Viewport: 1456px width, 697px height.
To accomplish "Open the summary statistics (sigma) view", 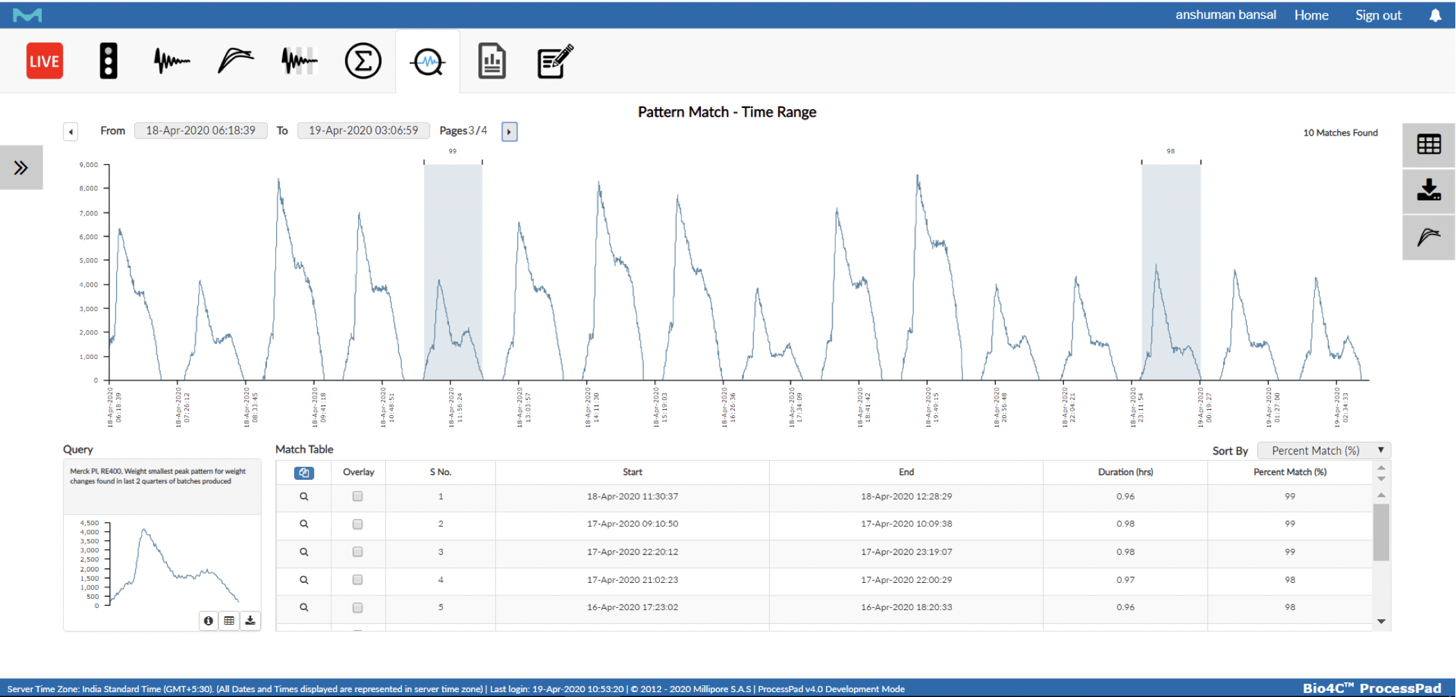I will 362,61.
